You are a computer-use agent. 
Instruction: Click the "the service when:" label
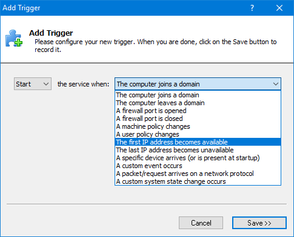tap(83, 84)
